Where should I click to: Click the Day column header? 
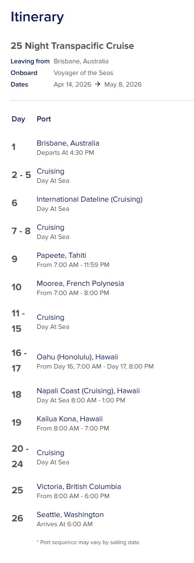tap(18, 119)
